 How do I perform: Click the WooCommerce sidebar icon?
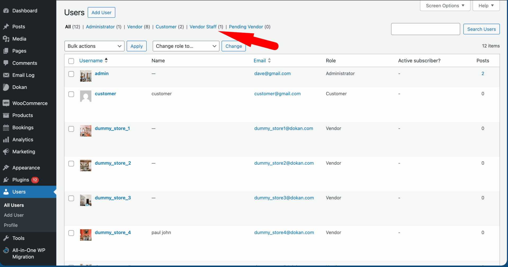[x=6, y=103]
